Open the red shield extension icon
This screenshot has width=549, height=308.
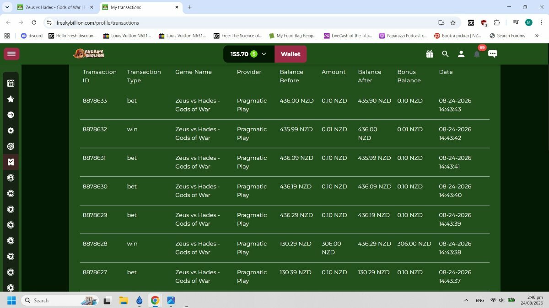click(x=484, y=22)
